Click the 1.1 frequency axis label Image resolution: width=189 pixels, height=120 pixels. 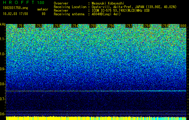[3, 39]
